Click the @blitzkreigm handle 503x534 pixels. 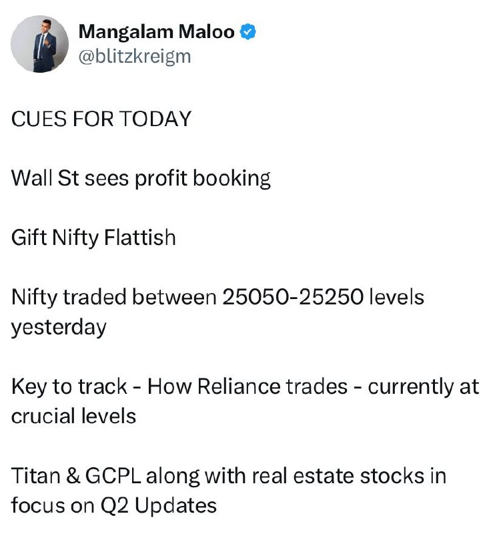pyautogui.click(x=135, y=56)
